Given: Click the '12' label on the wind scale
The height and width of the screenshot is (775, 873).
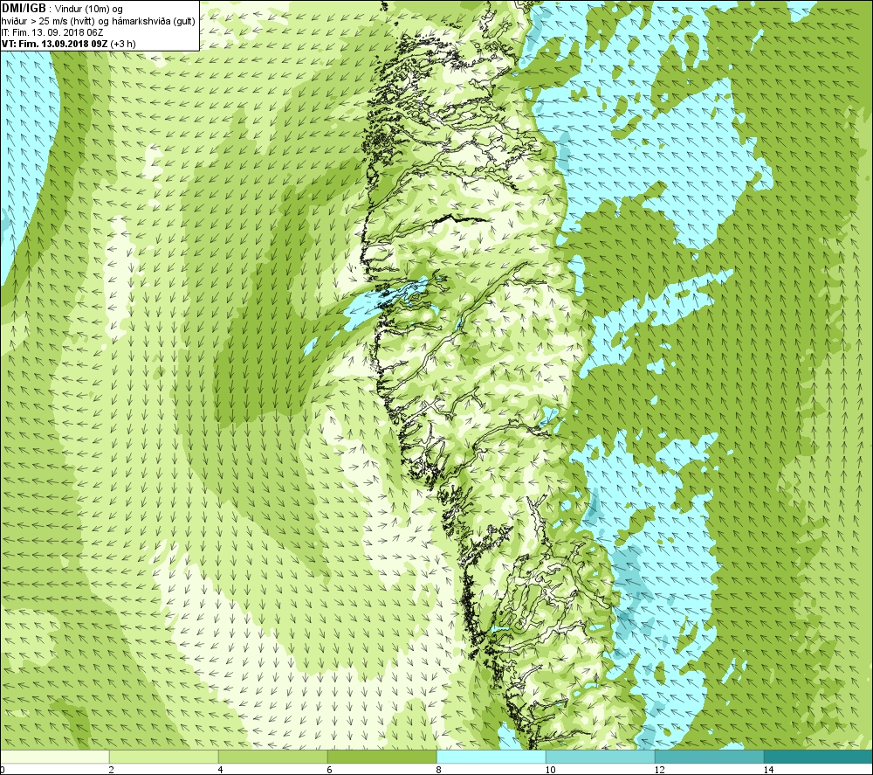Looking at the screenshot, I should [x=659, y=770].
